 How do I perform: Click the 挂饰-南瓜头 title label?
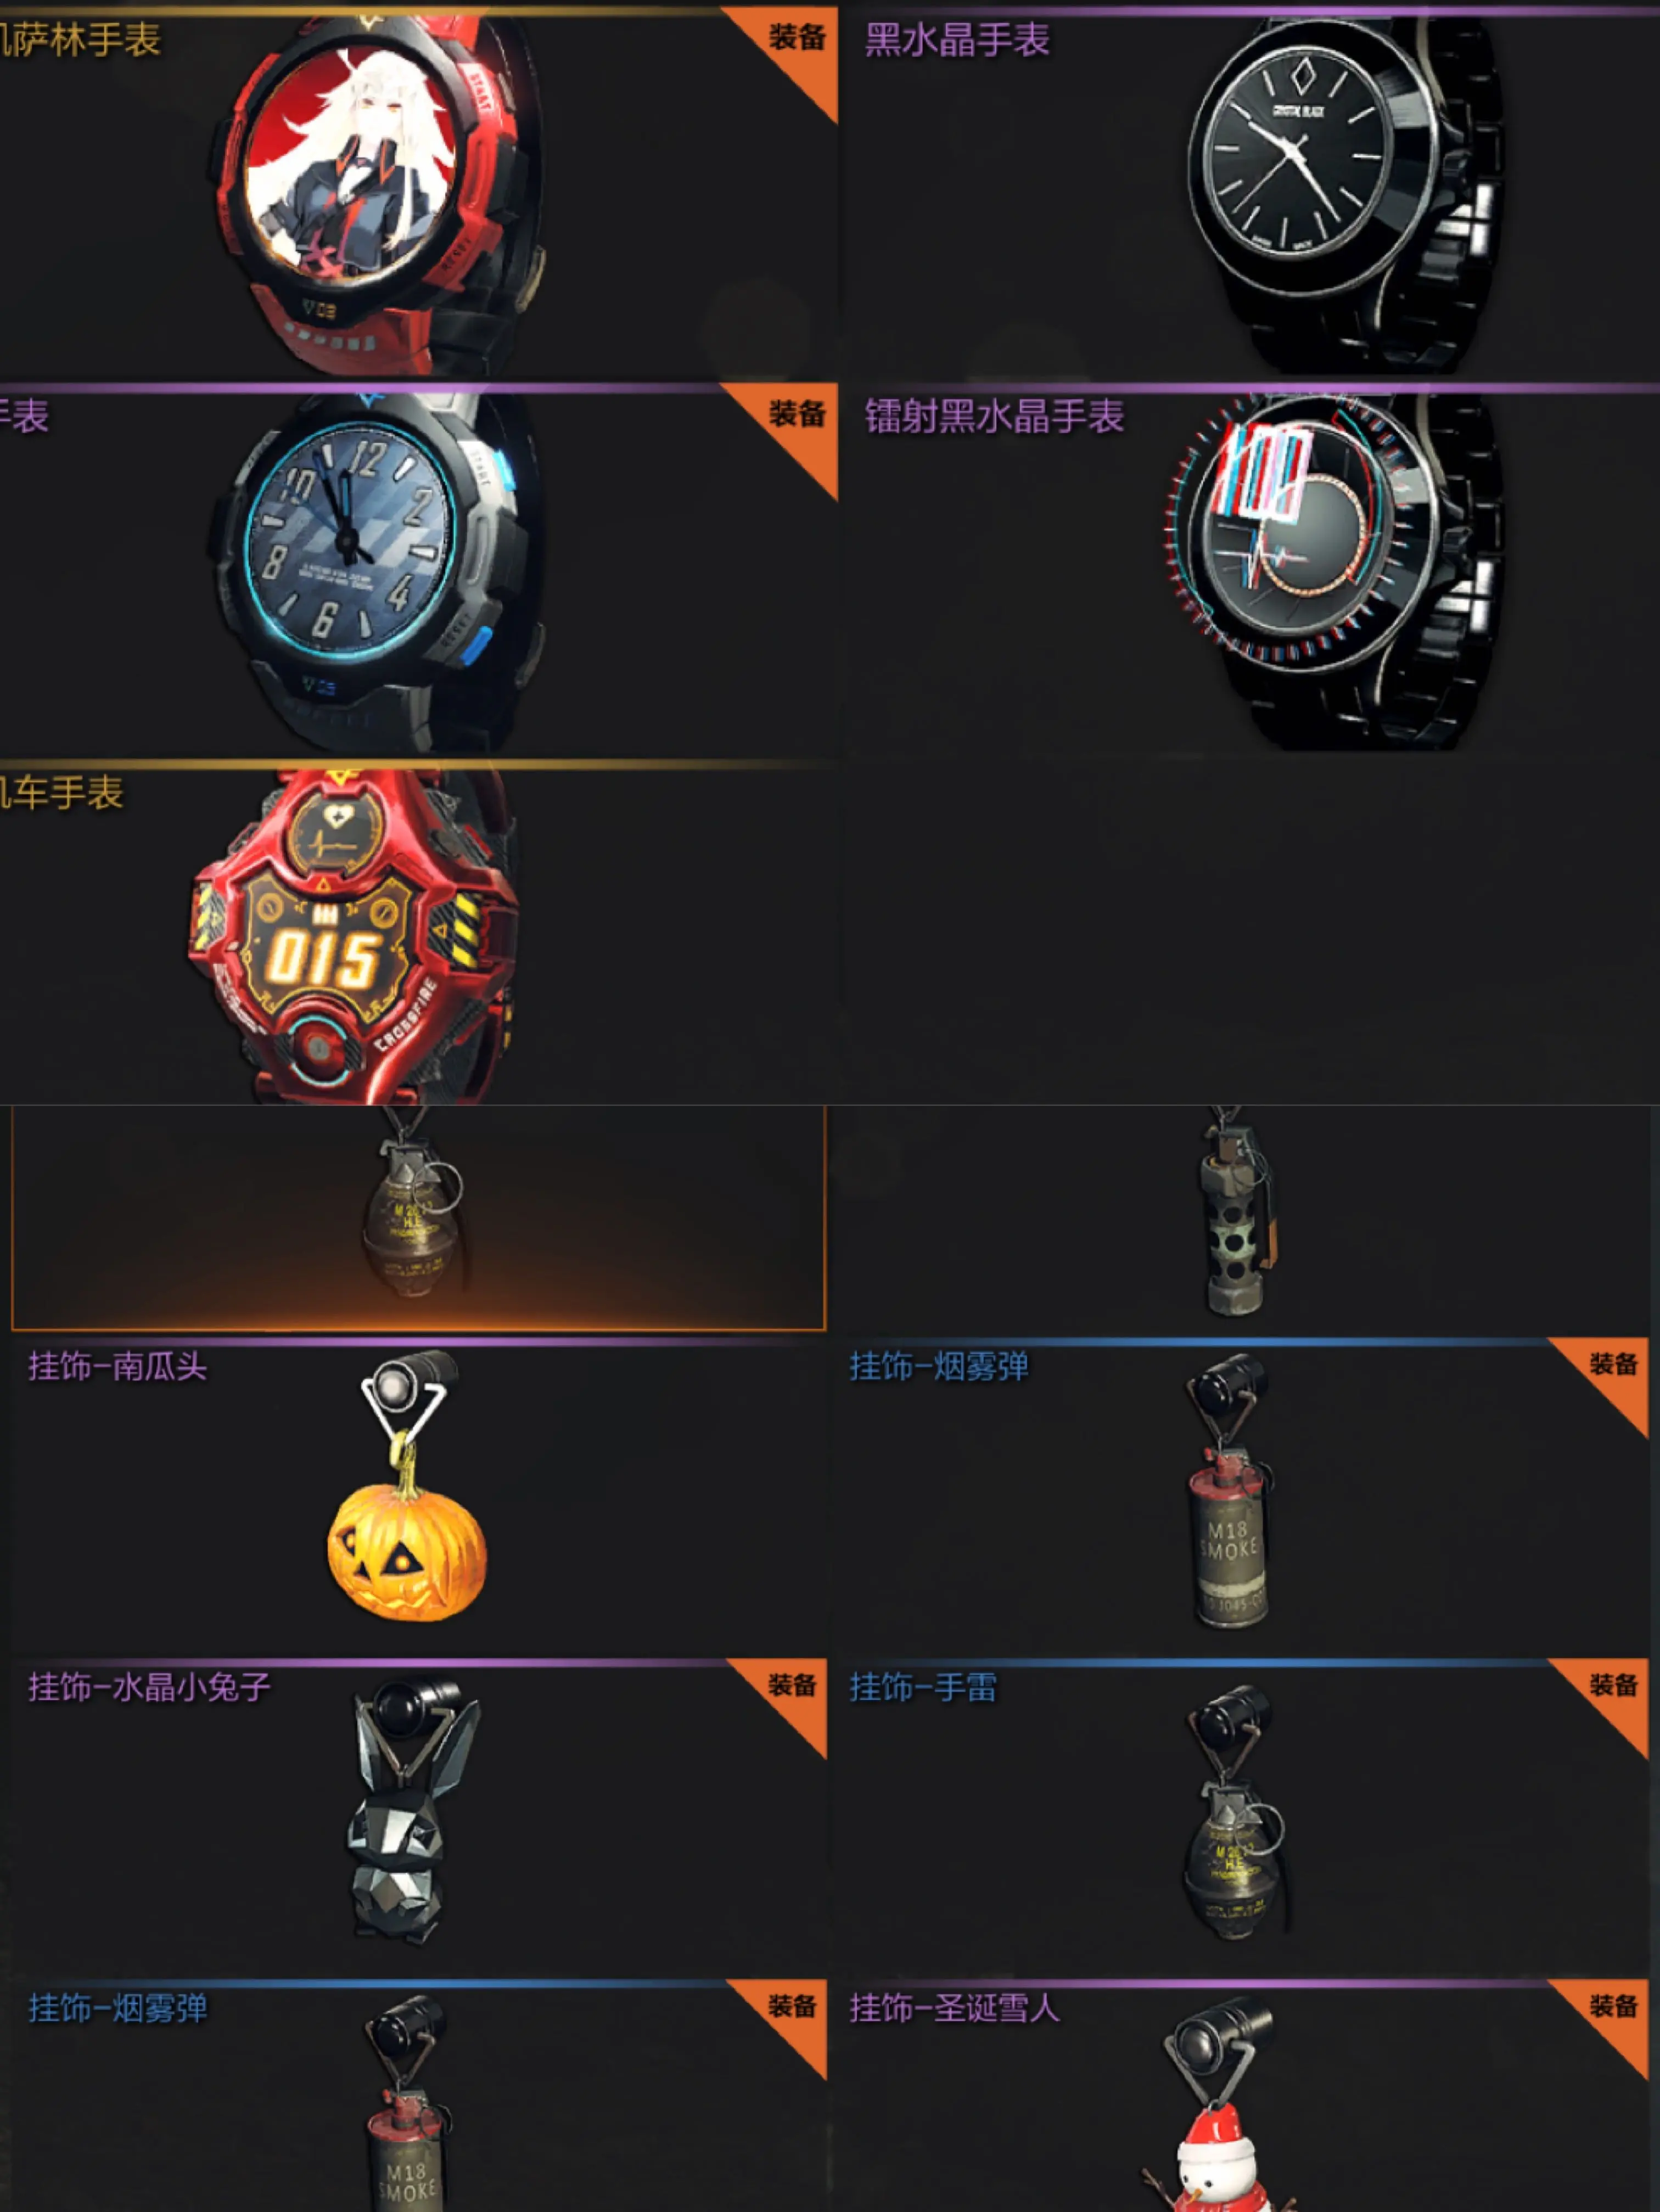coord(118,1366)
